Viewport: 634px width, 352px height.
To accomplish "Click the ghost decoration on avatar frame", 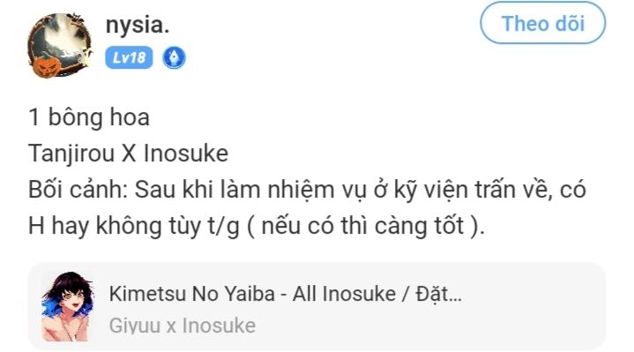I will point(86,58).
